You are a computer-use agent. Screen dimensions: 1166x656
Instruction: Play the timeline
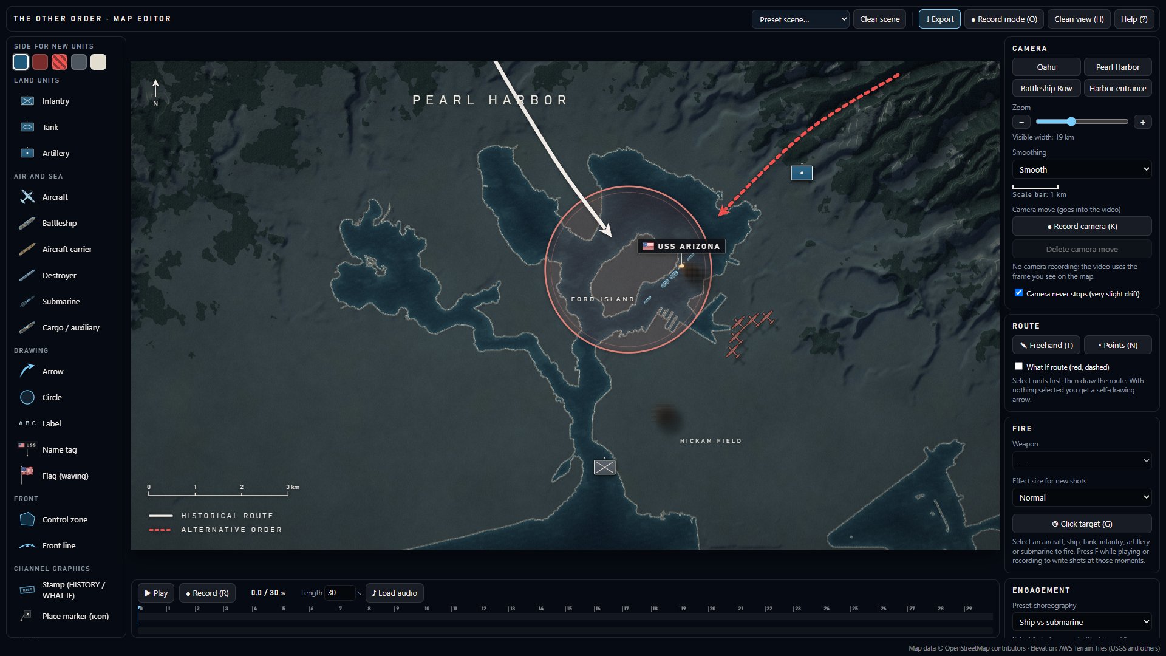[156, 593]
